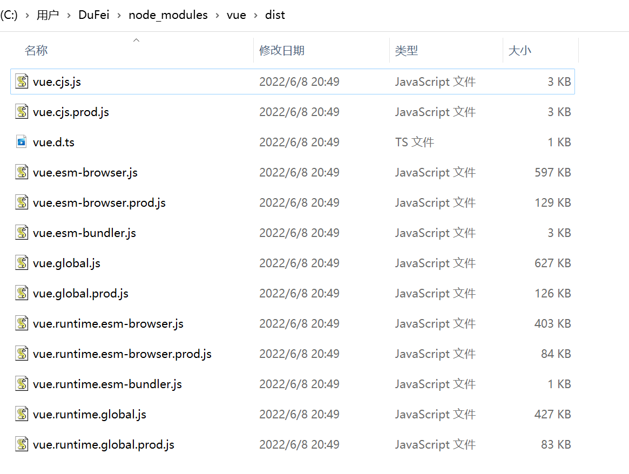
Task: Click the 403 KB size of vue.runtime.esm-browser.js
Action: pyautogui.click(x=553, y=323)
